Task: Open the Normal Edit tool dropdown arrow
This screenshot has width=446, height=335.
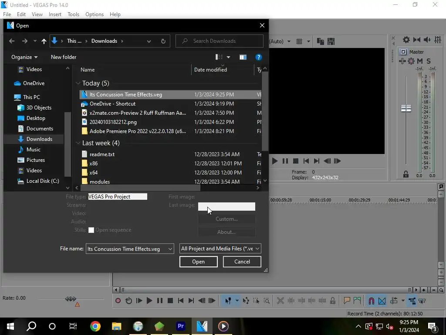Action: pyautogui.click(x=237, y=301)
